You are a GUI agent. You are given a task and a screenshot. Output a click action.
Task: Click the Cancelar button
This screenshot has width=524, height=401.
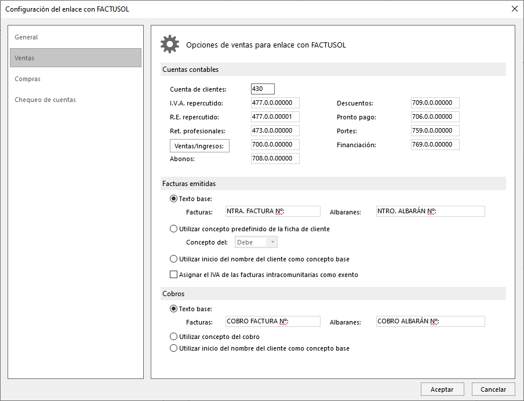493,389
